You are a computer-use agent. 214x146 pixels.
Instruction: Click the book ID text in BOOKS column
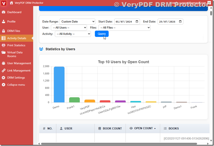tap(187, 139)
